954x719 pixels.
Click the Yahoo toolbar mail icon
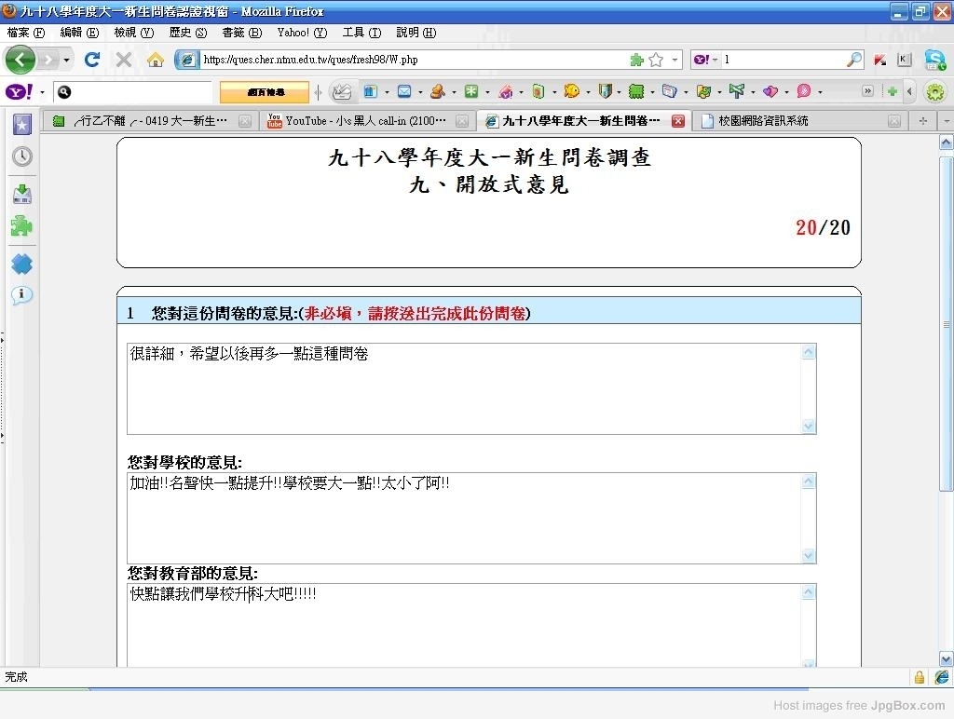coord(403,91)
